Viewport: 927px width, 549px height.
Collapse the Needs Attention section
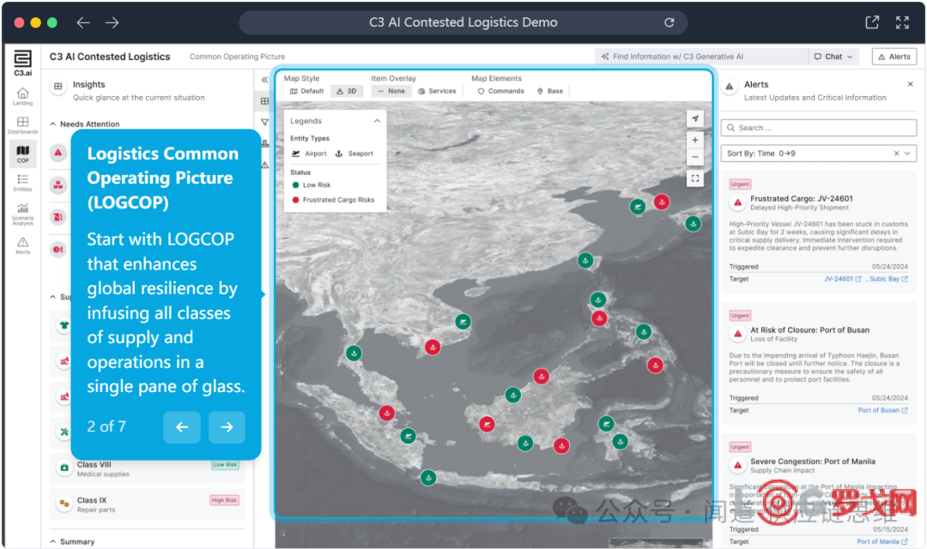(x=52, y=124)
